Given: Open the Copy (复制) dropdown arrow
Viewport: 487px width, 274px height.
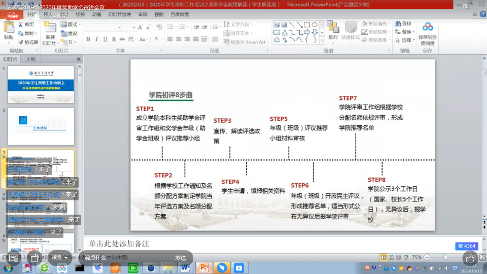Looking at the screenshot, I should point(37,33).
